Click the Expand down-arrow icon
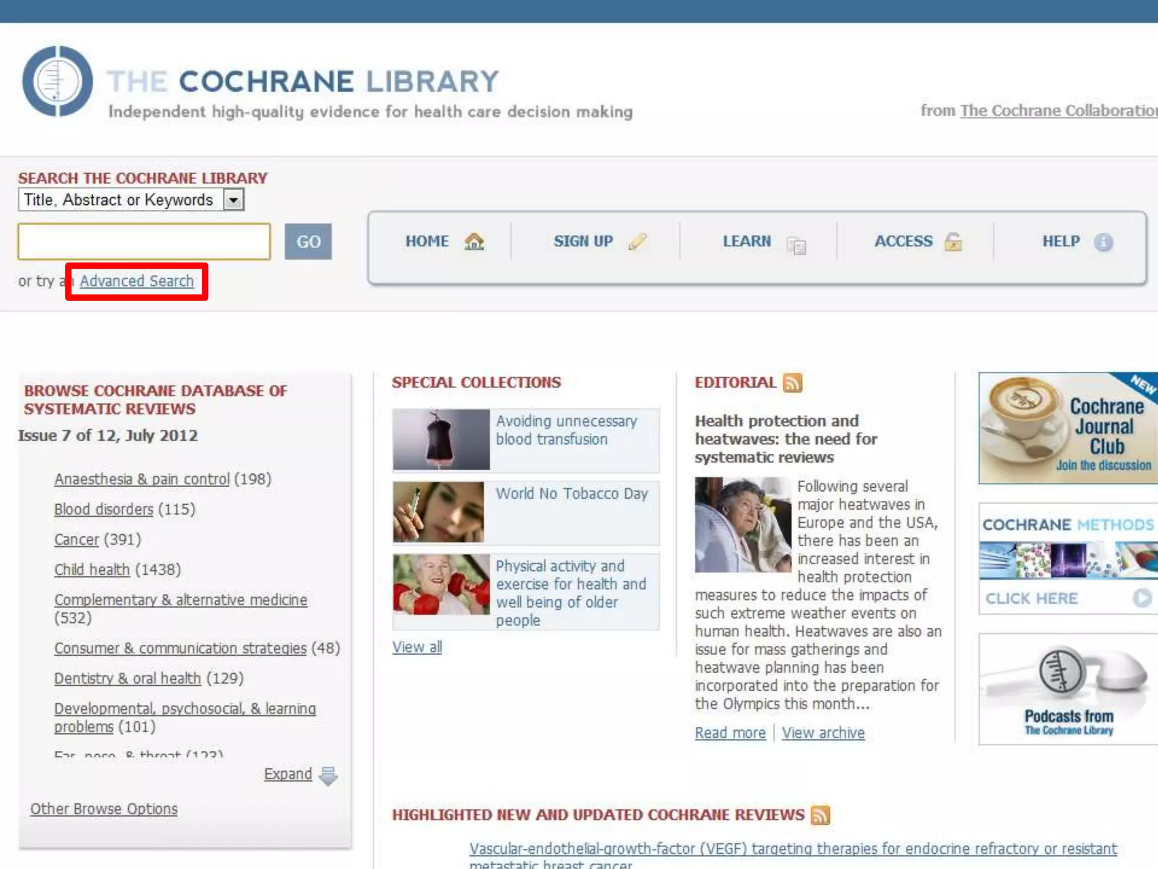 [x=328, y=776]
